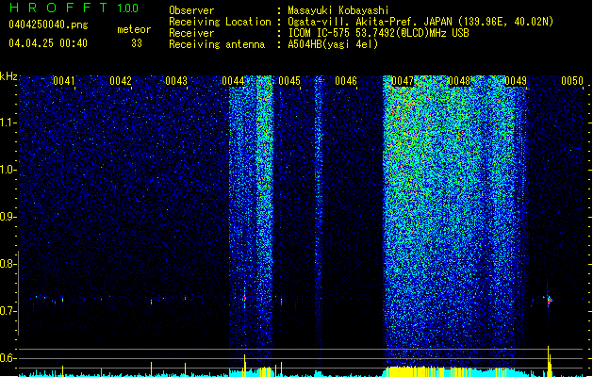The width and height of the screenshot is (593, 377).
Task: Click the 0.6 kHz axis label
Action: point(7,358)
